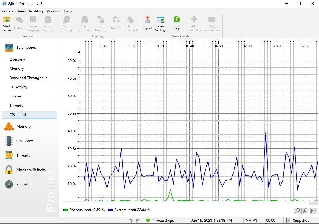The height and width of the screenshot is (224, 319).
Task: Click the horizontal scrollbar under the graph
Action: tap(313, 204)
